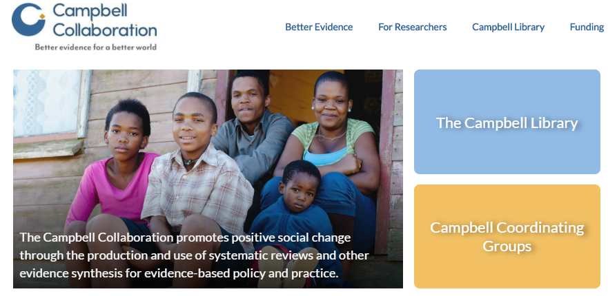This screenshot has height=296, width=608.
Task: Open the blue "The Campbell Library" tile
Action: (507, 123)
